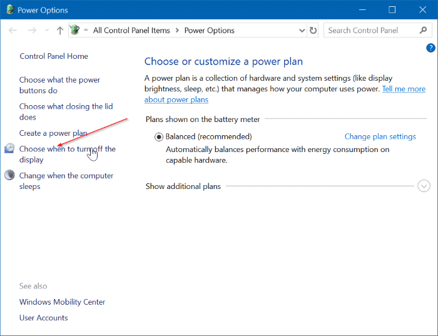Open recent locations dropdown arrow
Image resolution: width=438 pixels, height=336 pixels.
(47, 30)
